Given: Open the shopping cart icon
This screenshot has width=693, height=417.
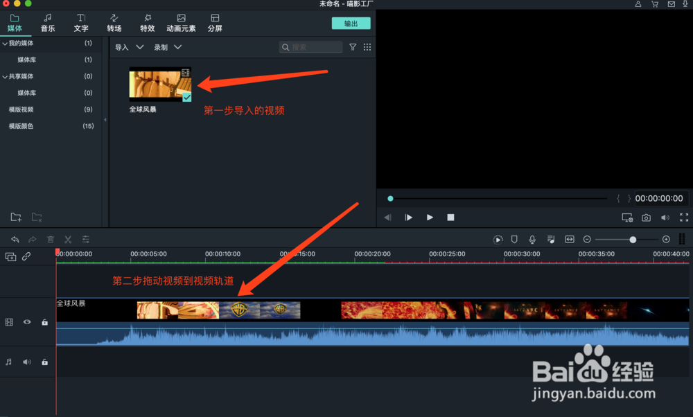Looking at the screenshot, I should 655,4.
